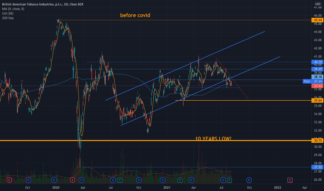Viewport: 324px width, 191px height.
Task: Click the 38.18 price label
Action: pos(318,77)
